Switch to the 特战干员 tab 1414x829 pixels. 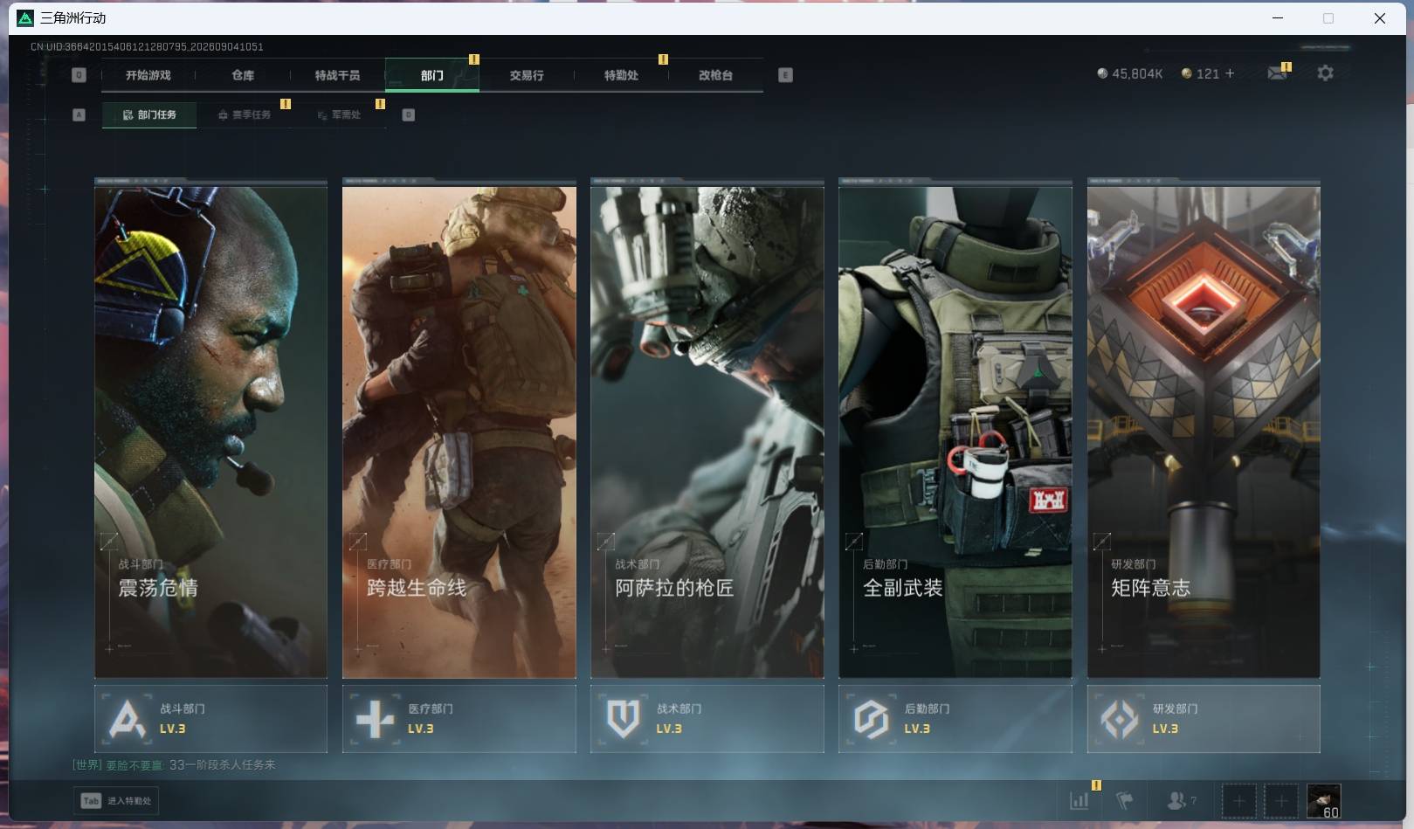337,75
